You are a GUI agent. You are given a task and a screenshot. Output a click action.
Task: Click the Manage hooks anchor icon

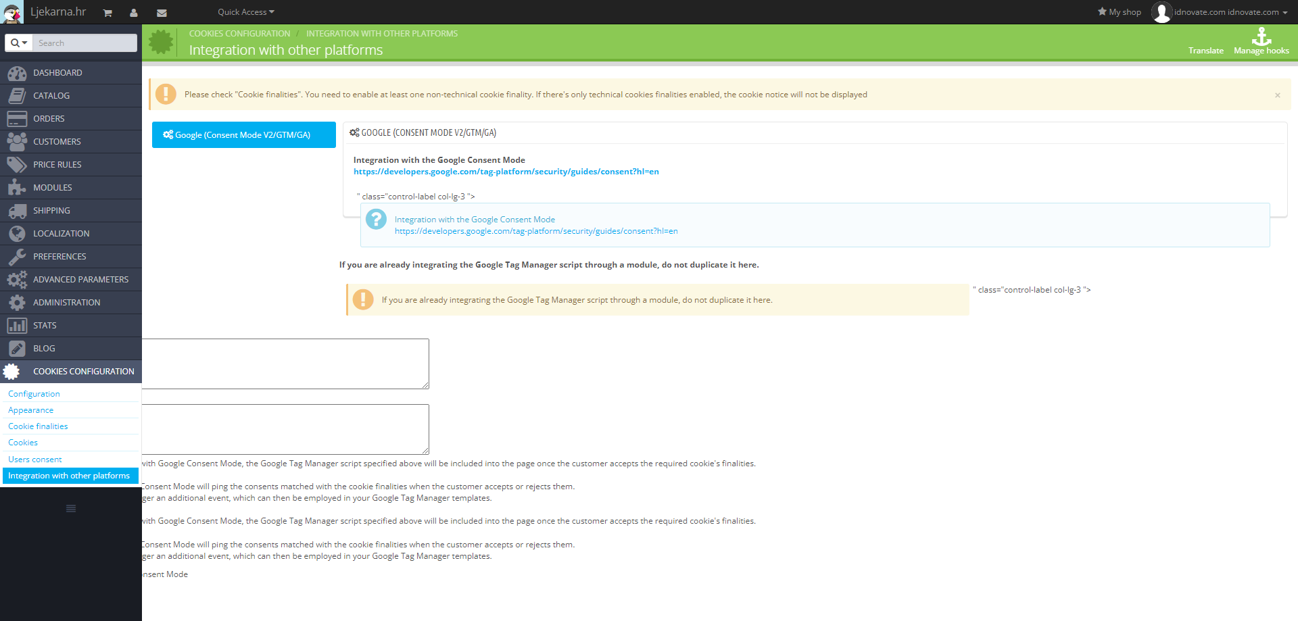coord(1261,36)
